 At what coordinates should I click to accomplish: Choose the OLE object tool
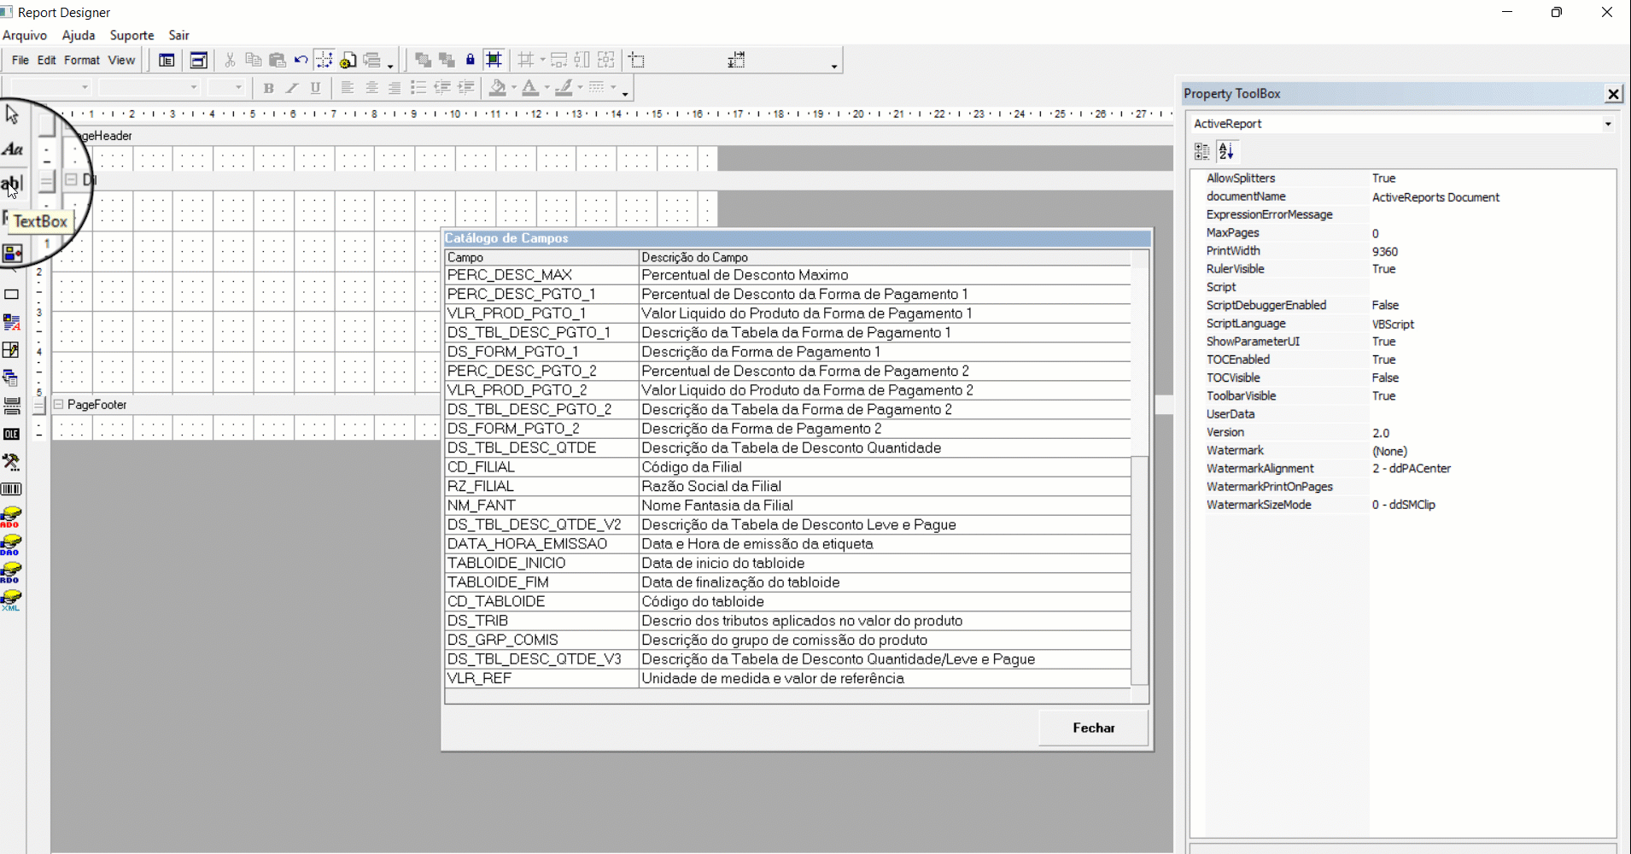point(11,434)
